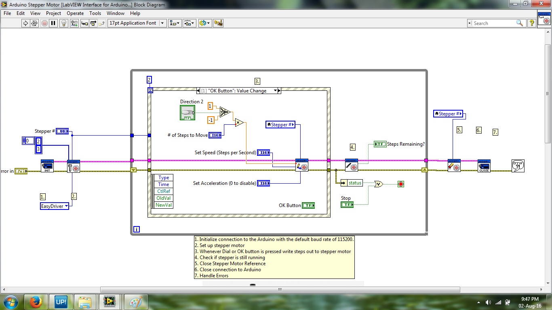
Task: Click the context Help question mark button
Action: click(x=532, y=23)
